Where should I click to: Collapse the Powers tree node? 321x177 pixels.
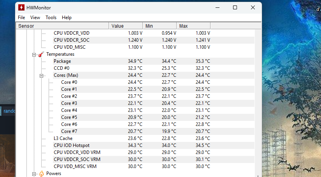[x=34, y=174]
